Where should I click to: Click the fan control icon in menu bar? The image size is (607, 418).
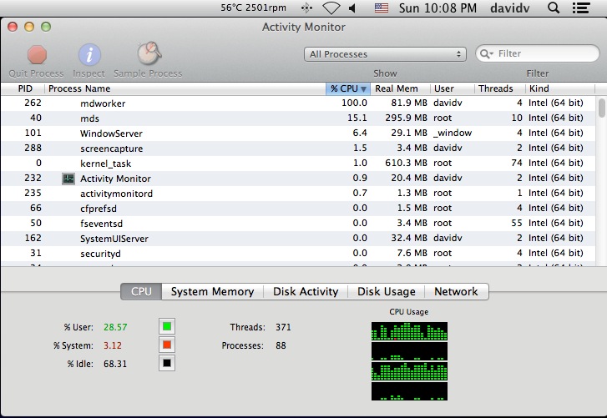point(306,8)
